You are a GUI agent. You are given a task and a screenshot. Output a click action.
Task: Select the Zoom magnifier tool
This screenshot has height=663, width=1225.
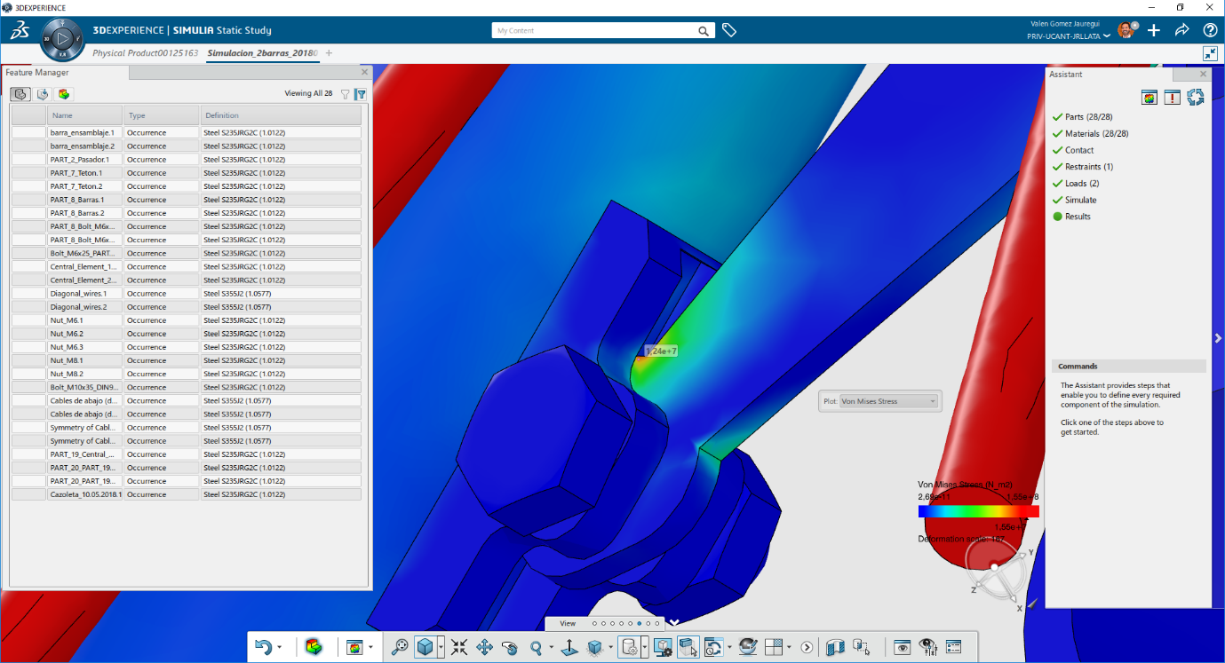click(x=535, y=648)
